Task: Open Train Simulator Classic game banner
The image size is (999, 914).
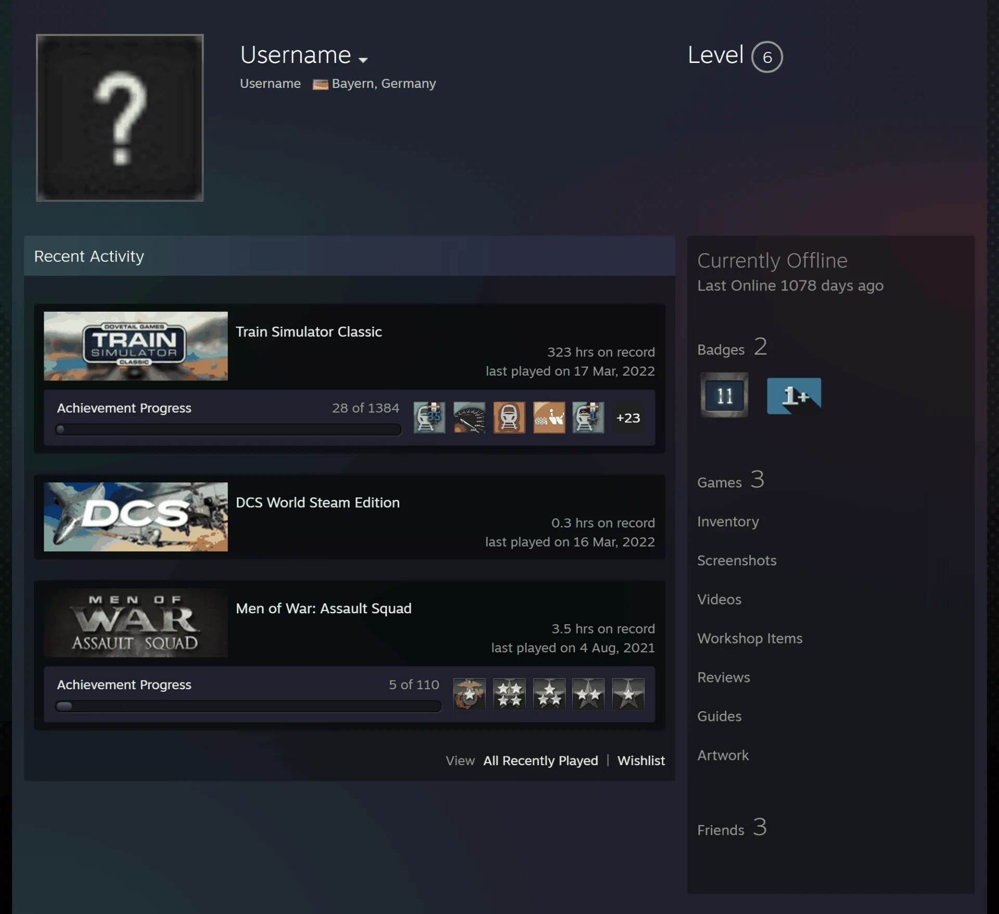Action: point(136,346)
